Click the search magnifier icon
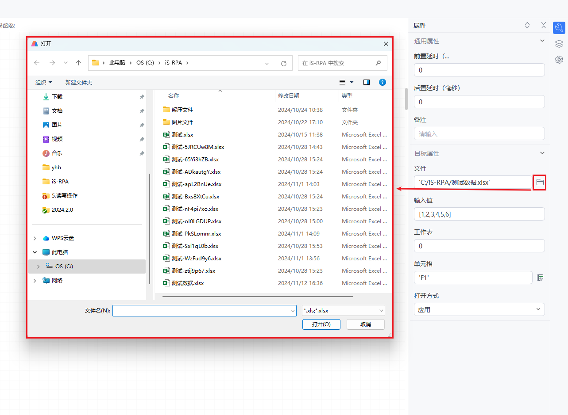This screenshot has height=415, width=568. pyautogui.click(x=378, y=63)
